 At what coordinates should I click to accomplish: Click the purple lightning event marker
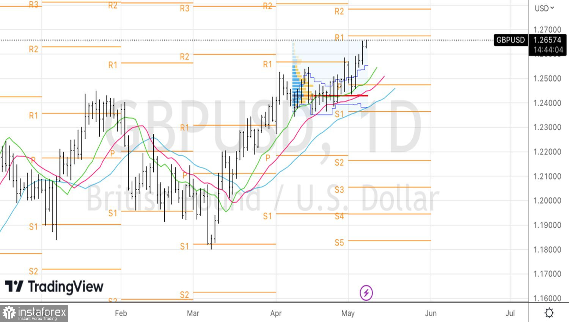[x=366, y=293]
